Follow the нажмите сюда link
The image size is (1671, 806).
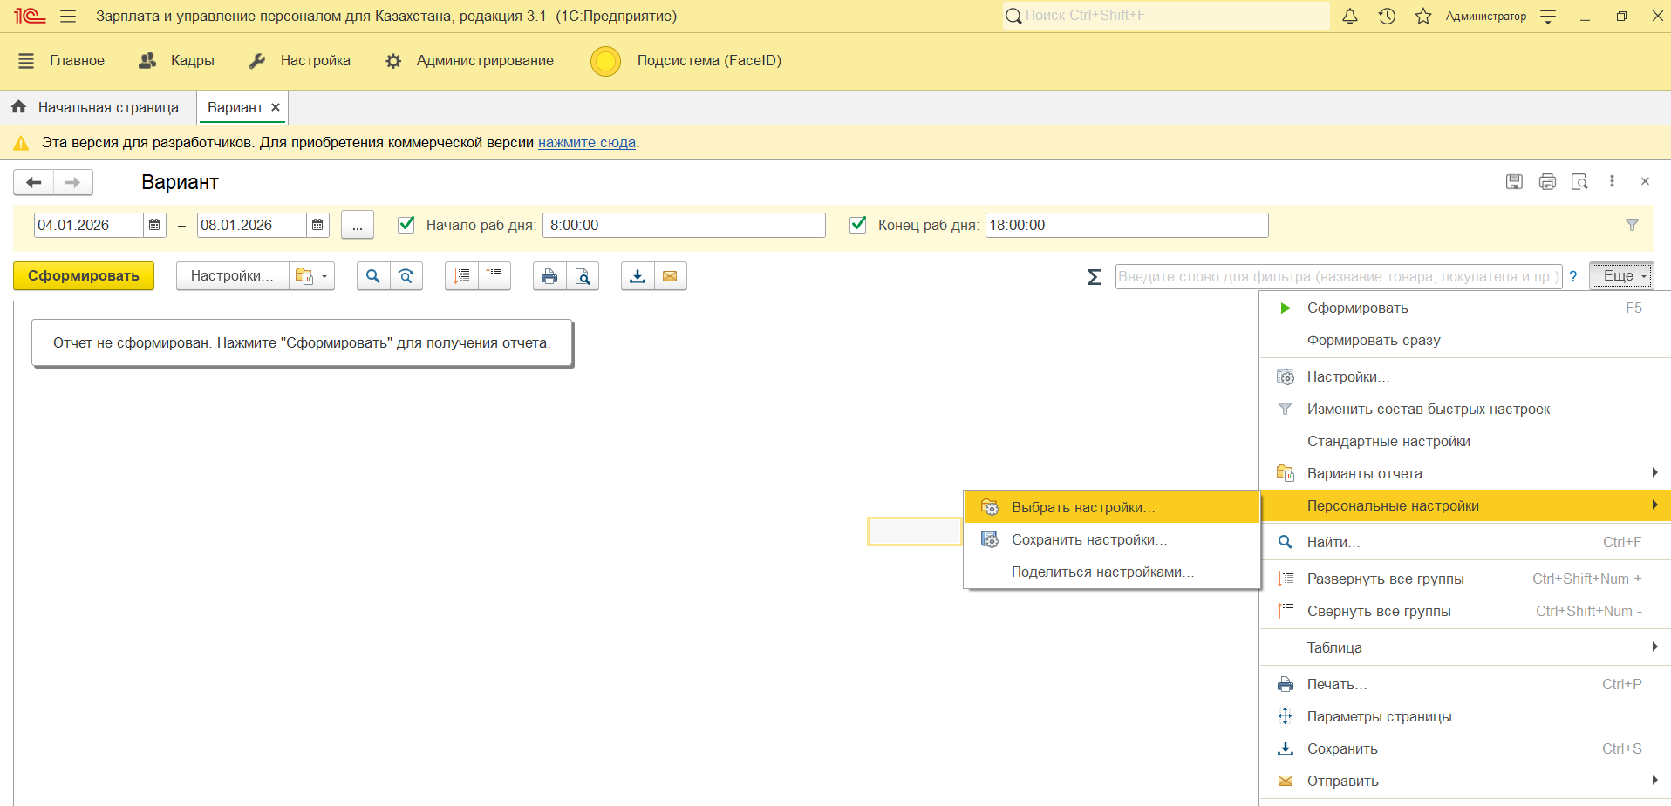[586, 143]
